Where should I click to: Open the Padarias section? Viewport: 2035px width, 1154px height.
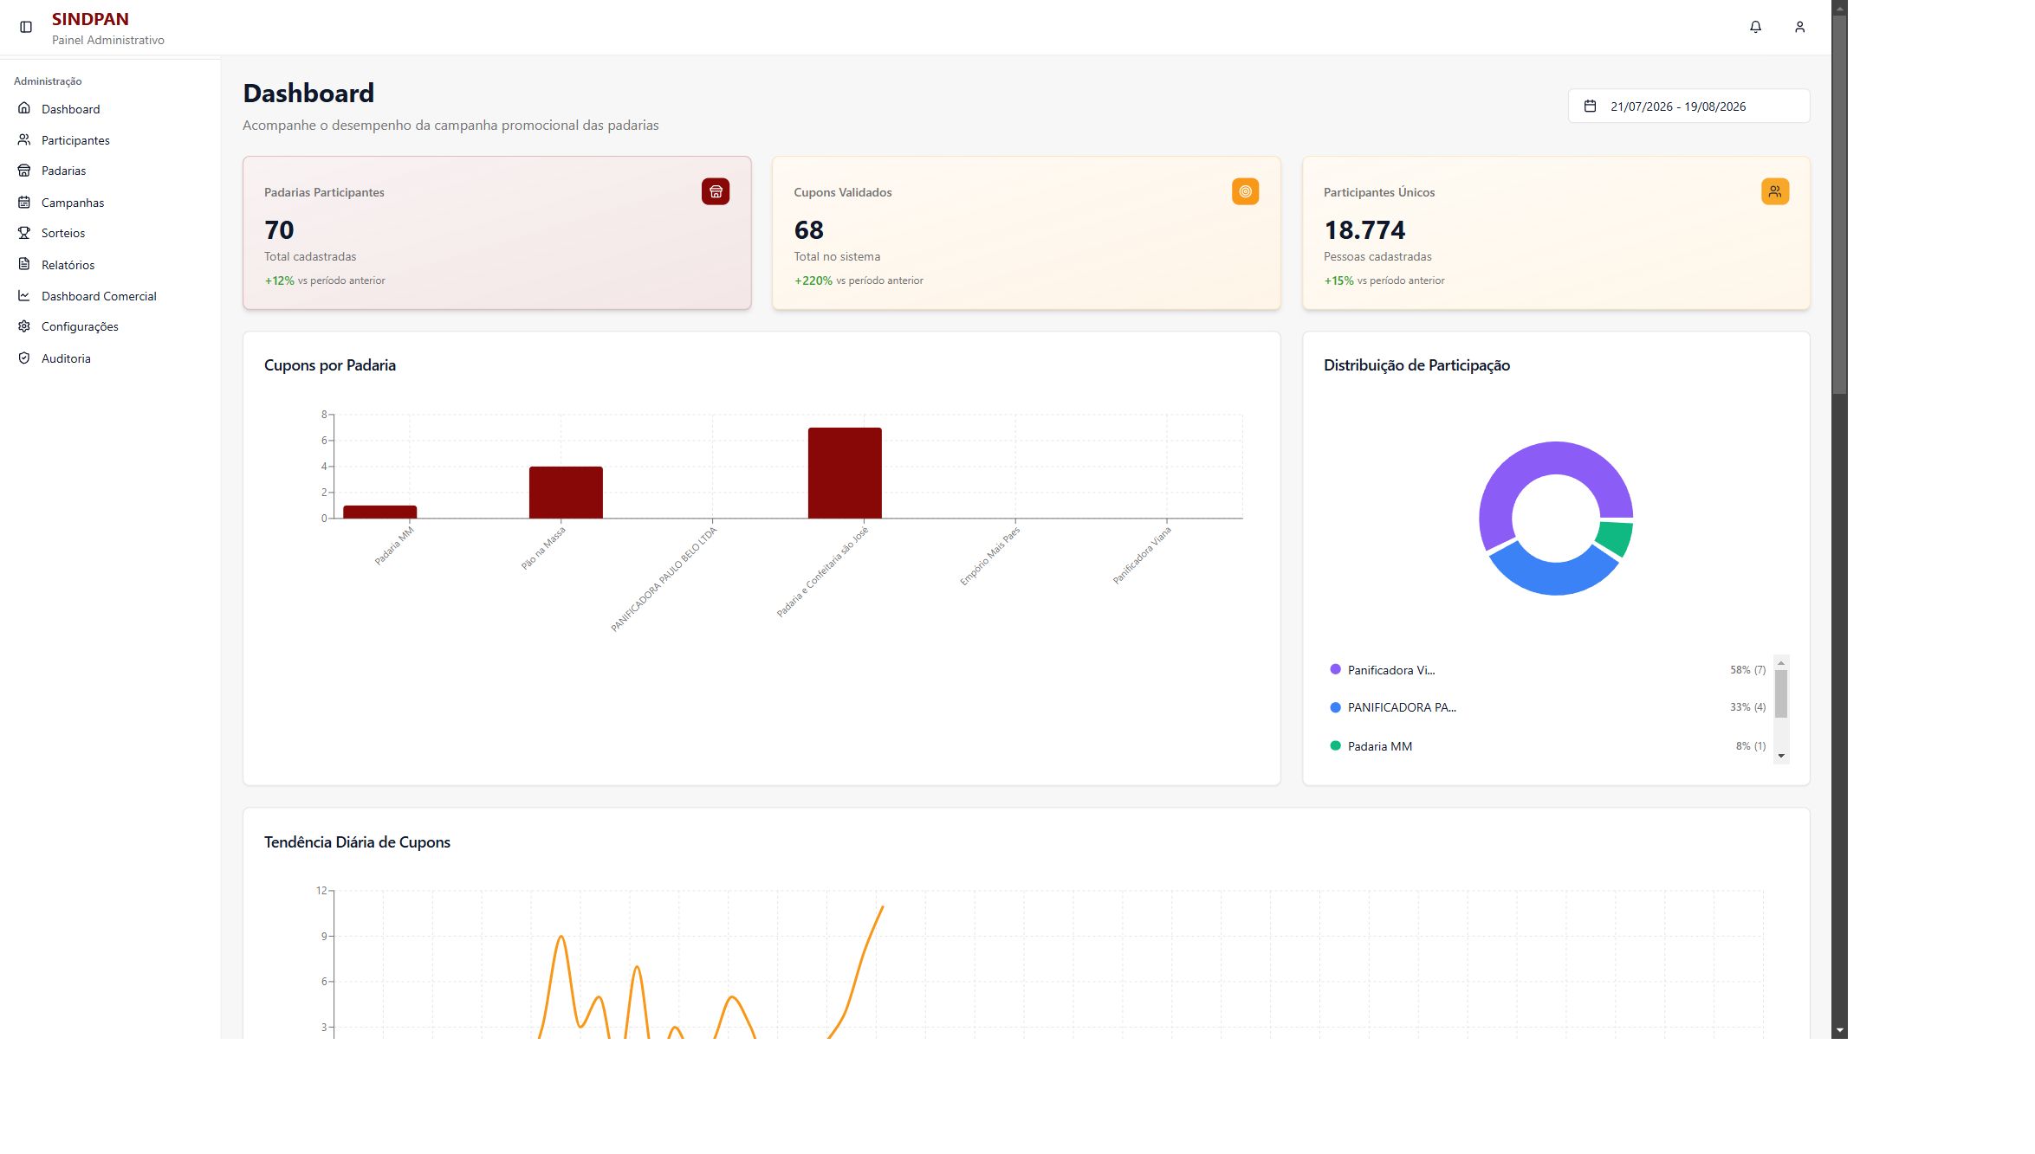(110, 171)
